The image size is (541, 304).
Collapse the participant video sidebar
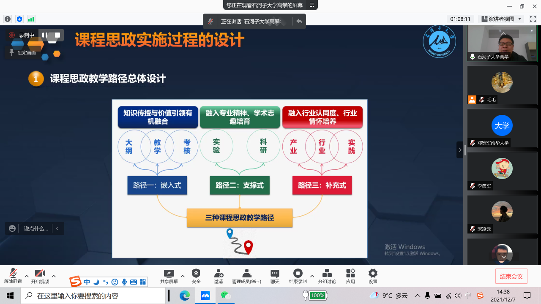pyautogui.click(x=460, y=150)
